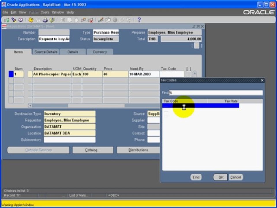Select the highlighted first Tax Codes row

(201, 106)
